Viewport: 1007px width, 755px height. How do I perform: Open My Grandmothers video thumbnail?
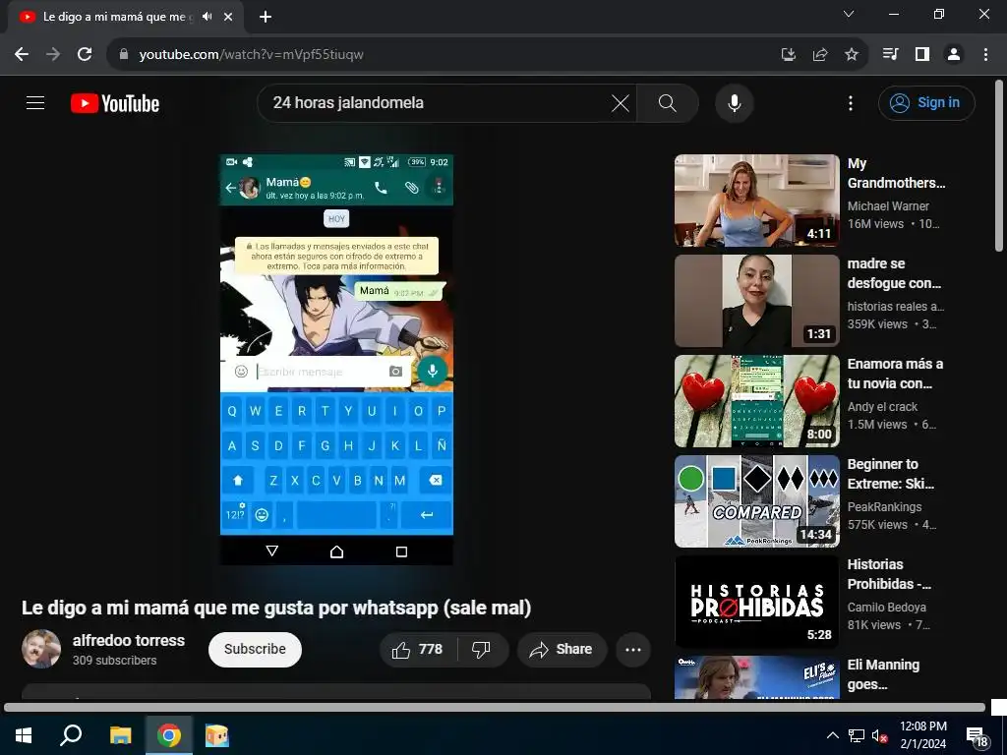(x=756, y=201)
